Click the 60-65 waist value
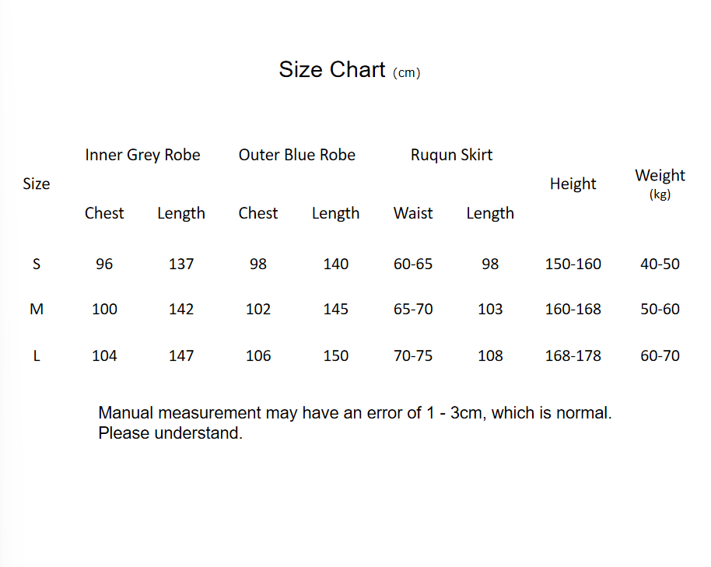The image size is (711, 567). (x=413, y=264)
